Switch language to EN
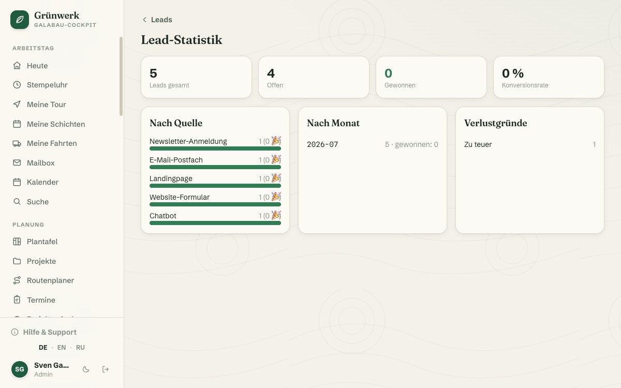 62,348
